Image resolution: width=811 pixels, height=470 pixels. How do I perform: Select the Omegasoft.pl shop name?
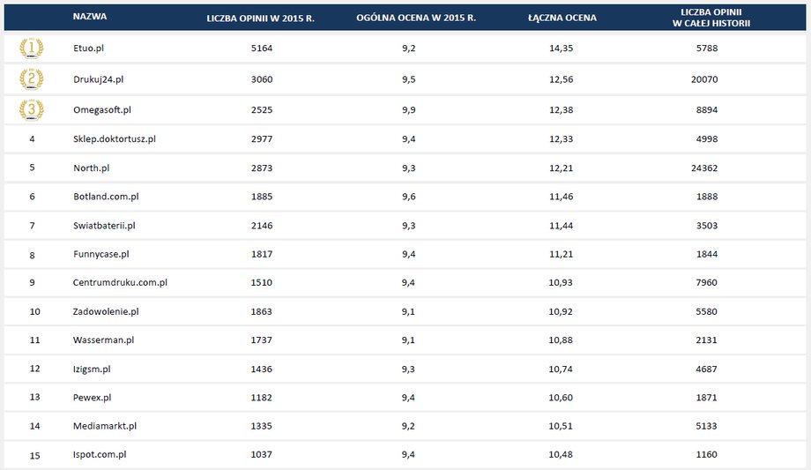click(102, 109)
